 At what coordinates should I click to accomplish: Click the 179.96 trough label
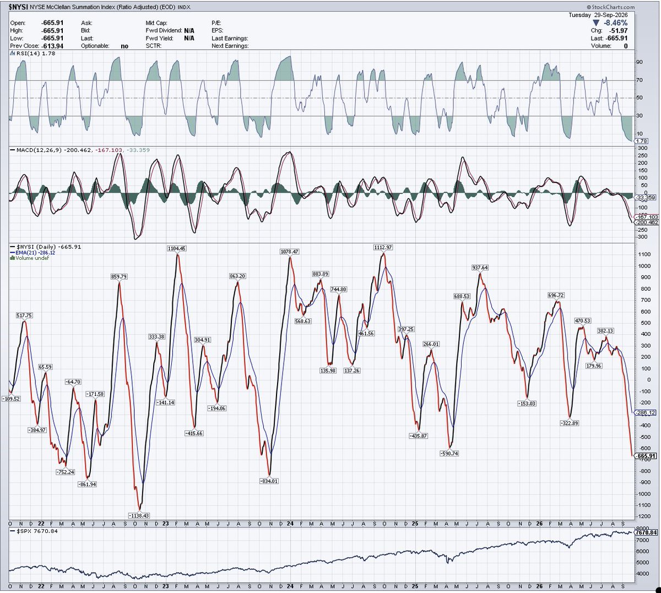click(x=594, y=366)
